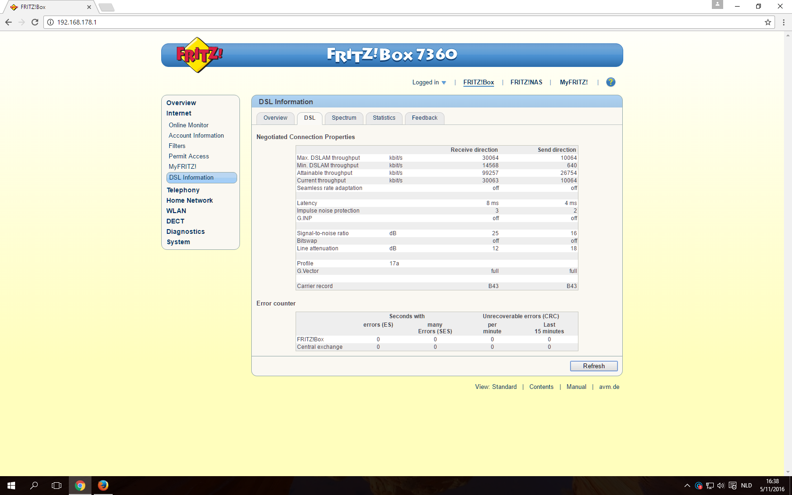Open the volume control in system tray
The width and height of the screenshot is (792, 495).
pyautogui.click(x=721, y=486)
